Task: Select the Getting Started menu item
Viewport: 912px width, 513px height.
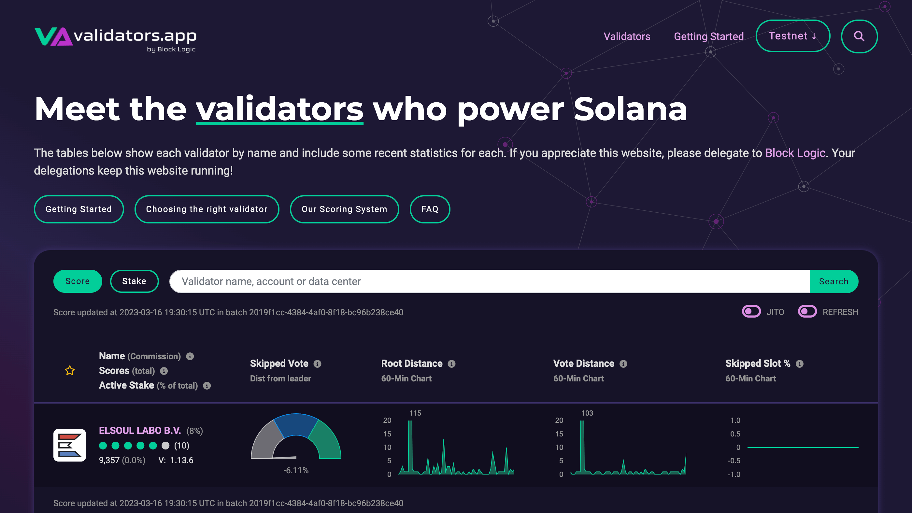Action: pos(708,36)
